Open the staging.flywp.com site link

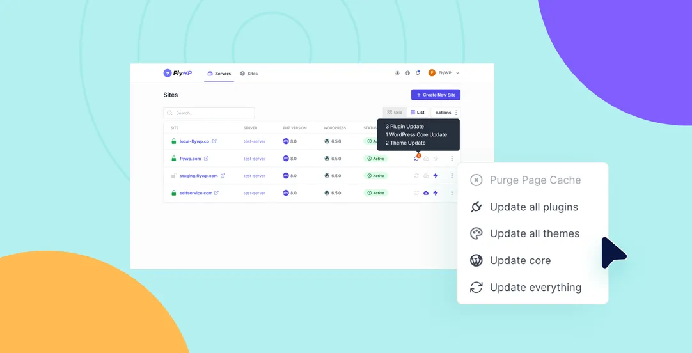click(199, 176)
